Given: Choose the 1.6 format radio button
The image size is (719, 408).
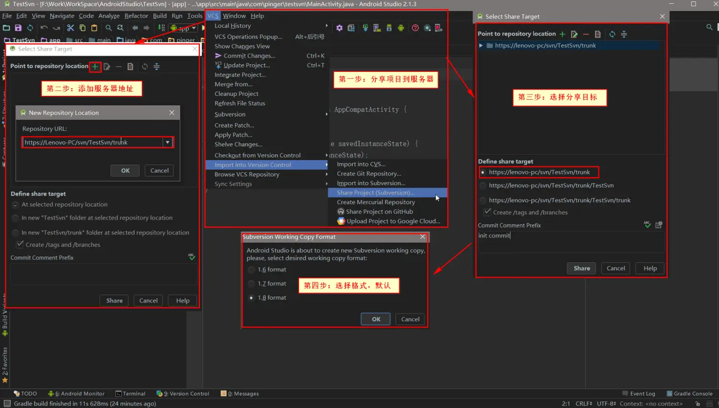Looking at the screenshot, I should coord(251,270).
